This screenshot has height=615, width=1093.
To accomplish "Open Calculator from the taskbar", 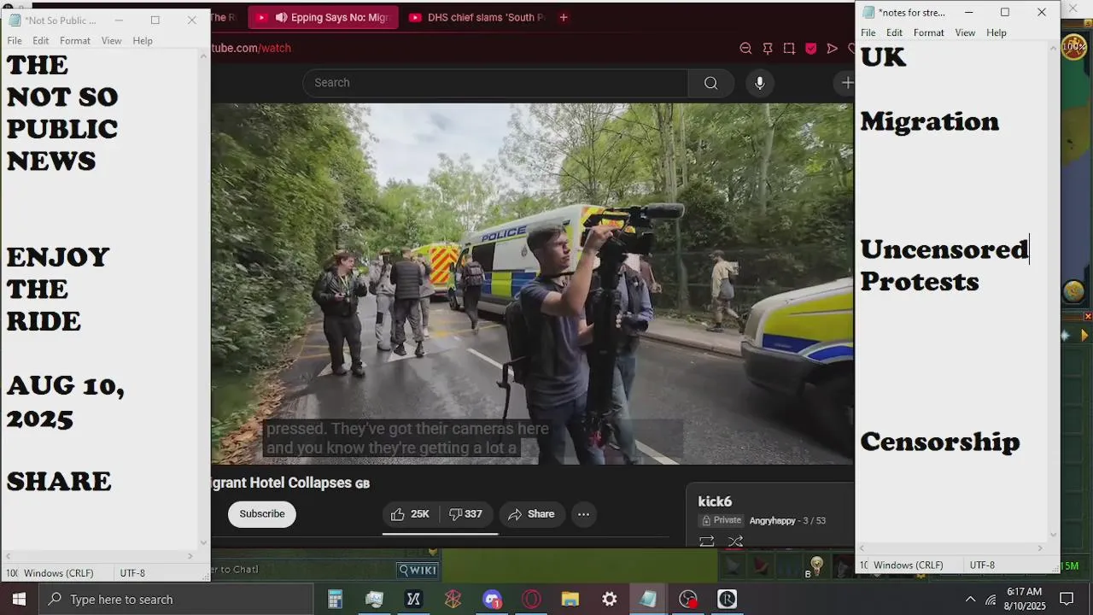I will 335,600.
